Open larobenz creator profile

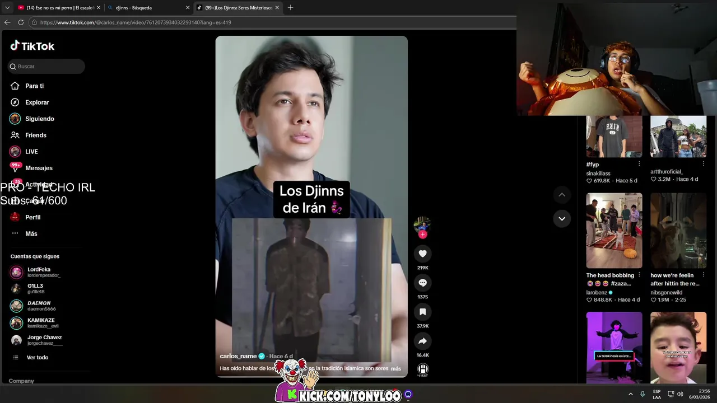click(597, 292)
